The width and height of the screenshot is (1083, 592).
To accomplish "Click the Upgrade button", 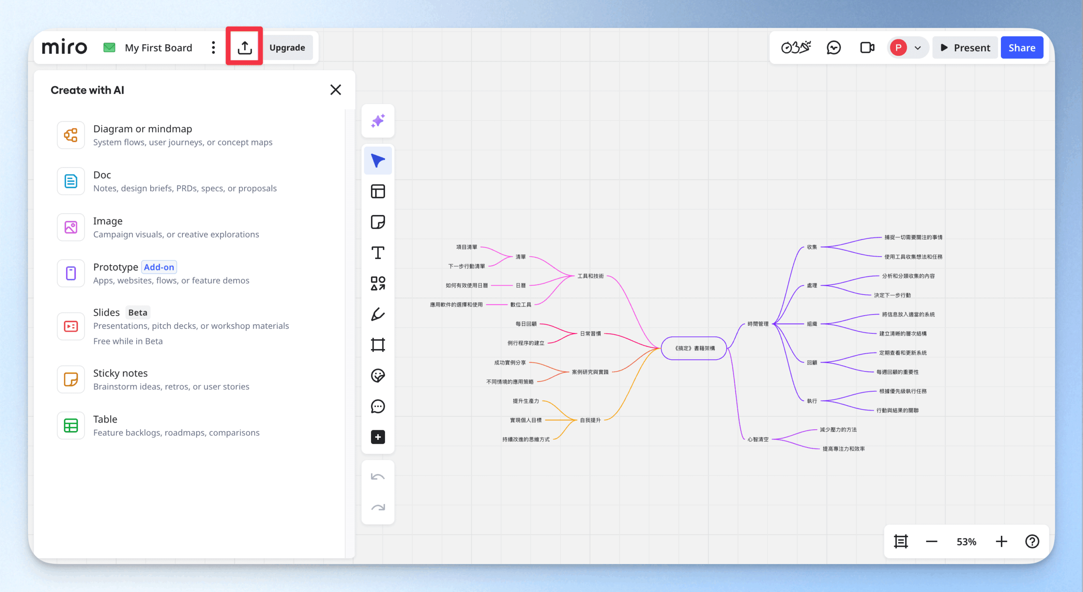I will point(287,48).
